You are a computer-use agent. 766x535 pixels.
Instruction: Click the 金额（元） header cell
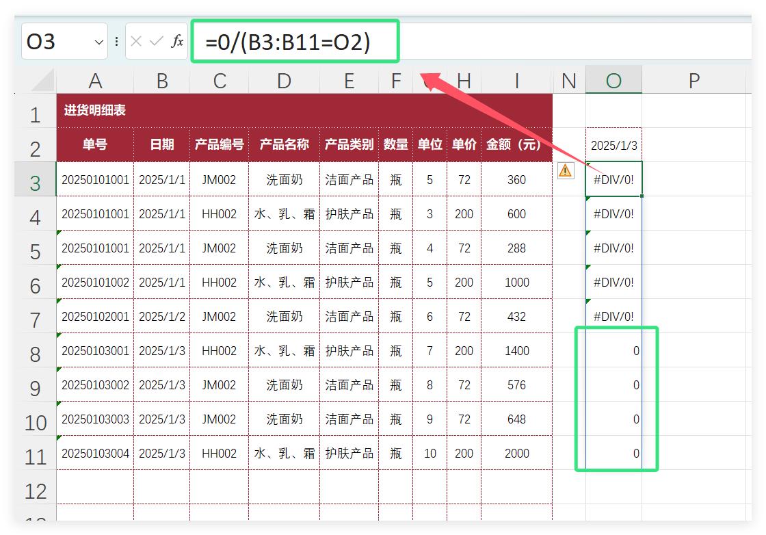pyautogui.click(x=517, y=144)
